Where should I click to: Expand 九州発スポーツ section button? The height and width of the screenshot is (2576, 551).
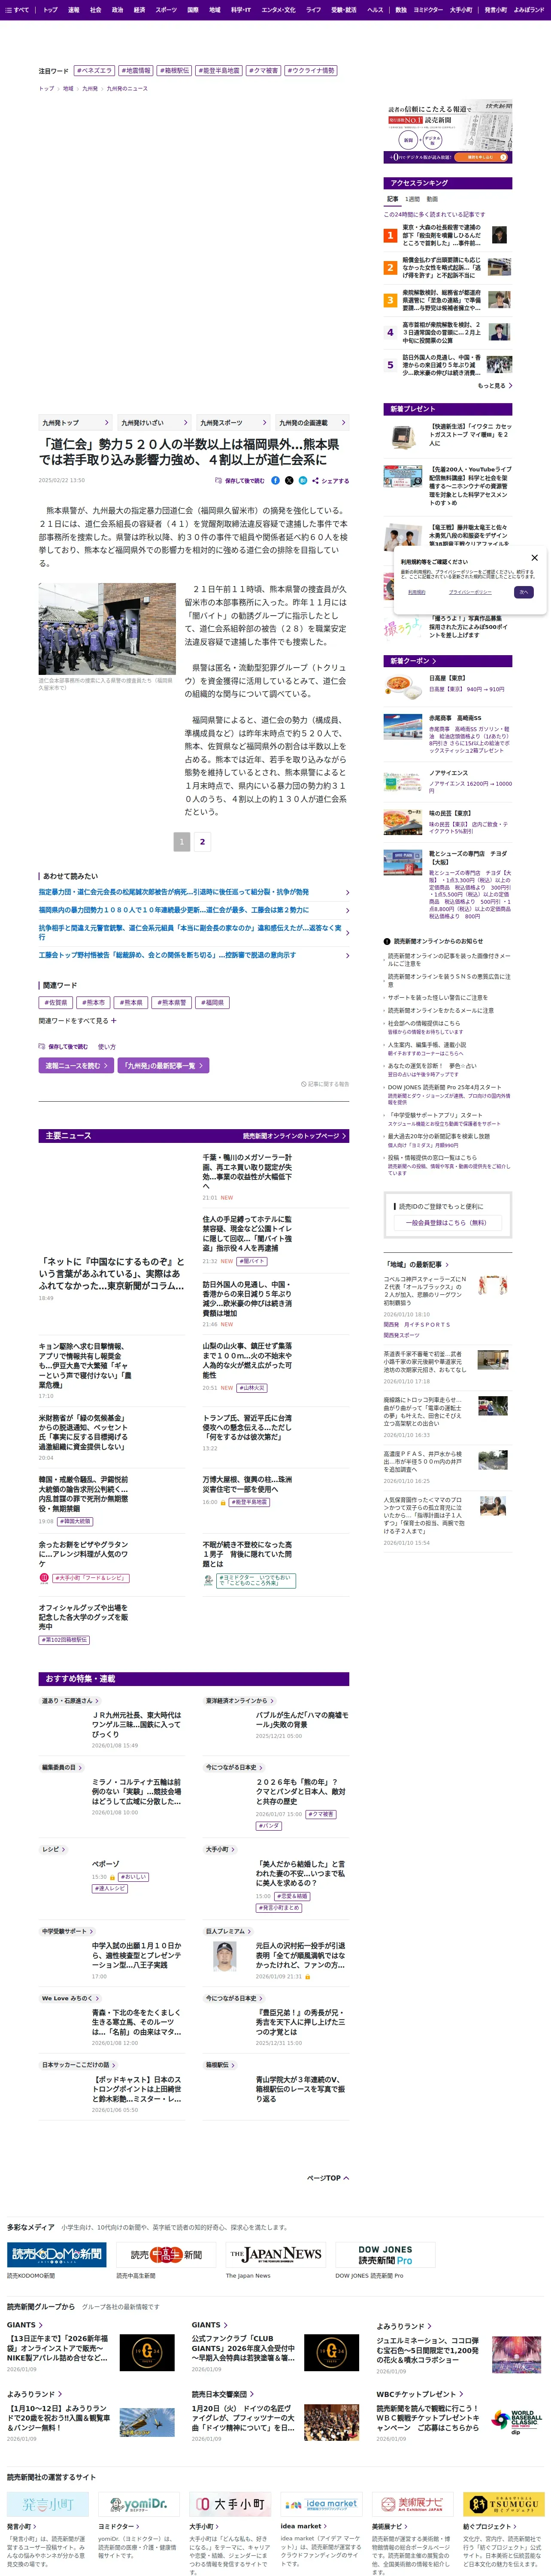(x=233, y=423)
